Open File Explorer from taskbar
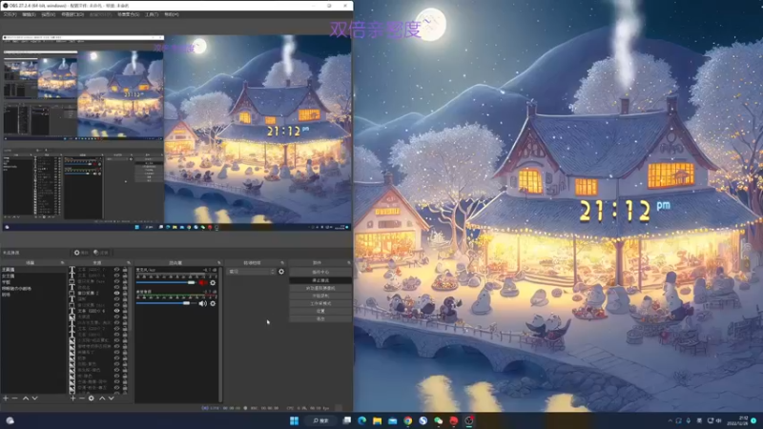This screenshot has width=763, height=429. [377, 420]
